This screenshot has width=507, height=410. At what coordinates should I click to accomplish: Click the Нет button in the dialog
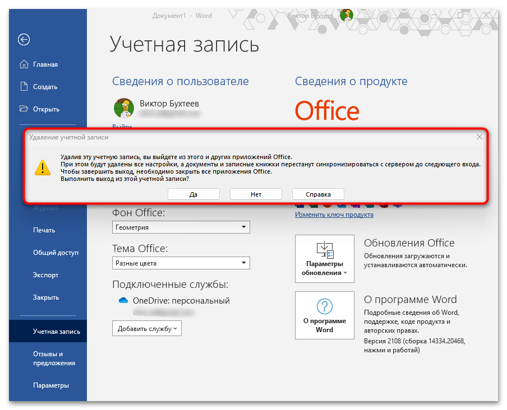(256, 194)
